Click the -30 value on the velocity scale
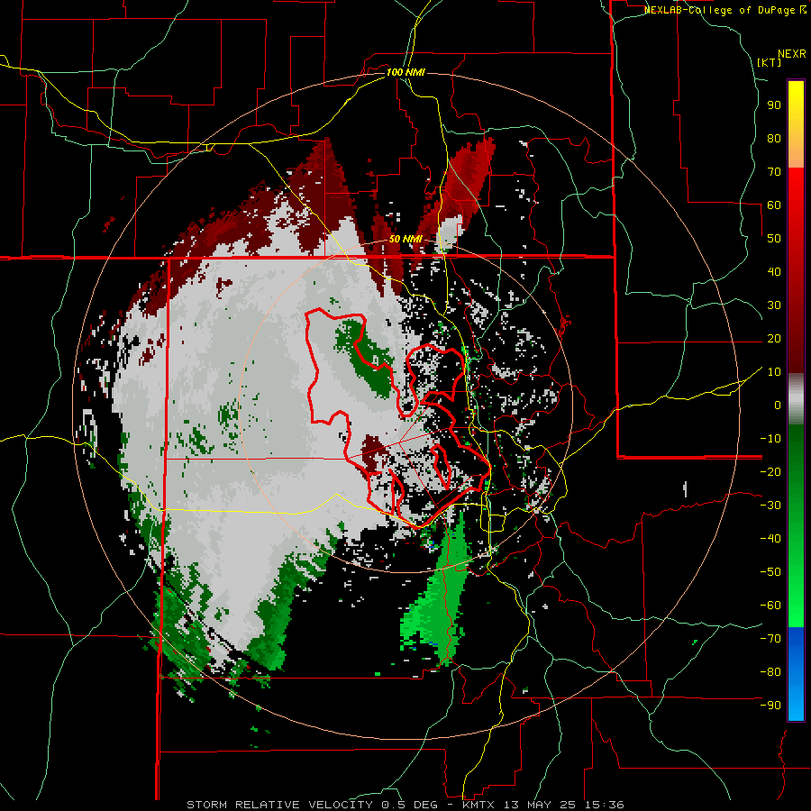The width and height of the screenshot is (811, 811). [770, 506]
